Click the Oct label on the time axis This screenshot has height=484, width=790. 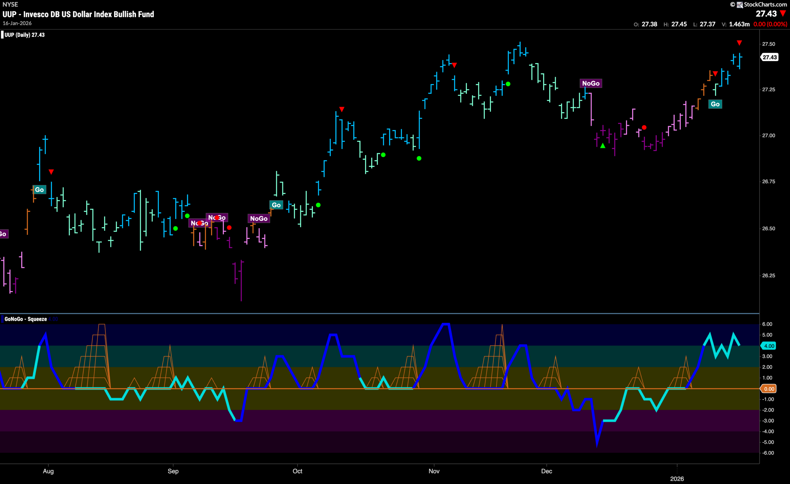(x=297, y=471)
